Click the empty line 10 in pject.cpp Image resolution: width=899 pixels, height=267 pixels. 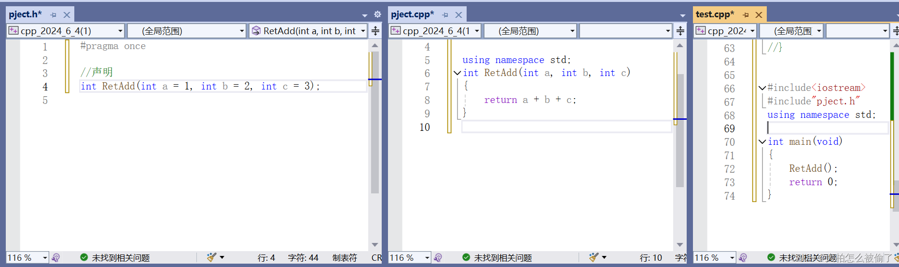tap(567, 127)
